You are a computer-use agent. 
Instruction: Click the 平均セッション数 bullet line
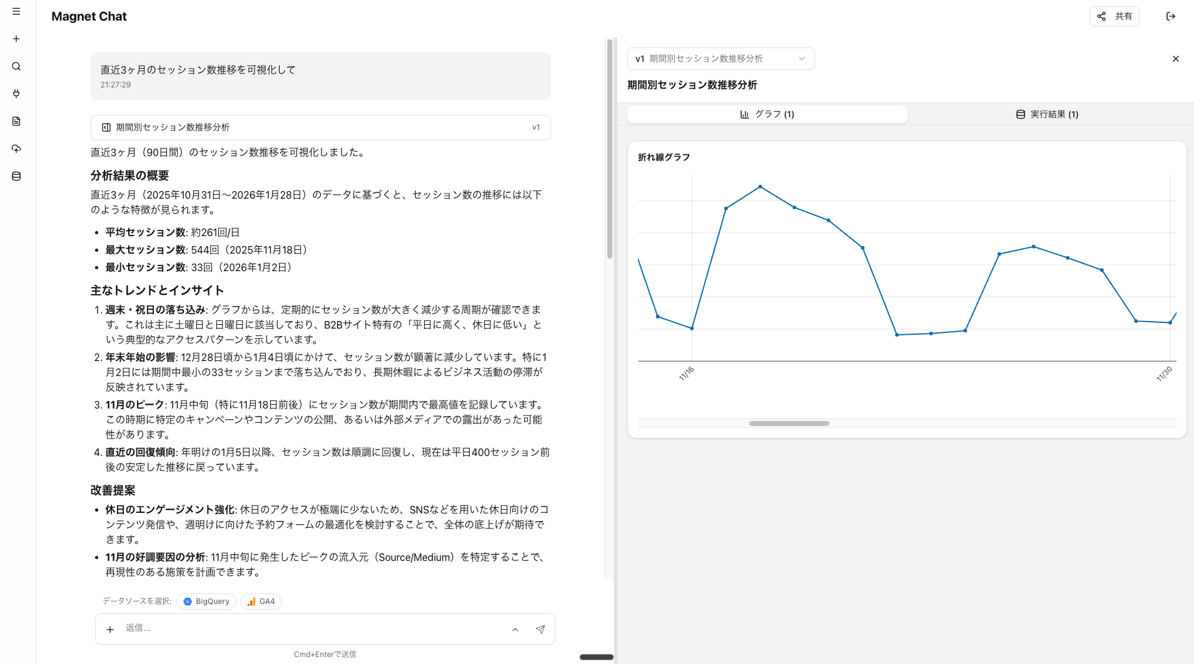click(x=173, y=232)
